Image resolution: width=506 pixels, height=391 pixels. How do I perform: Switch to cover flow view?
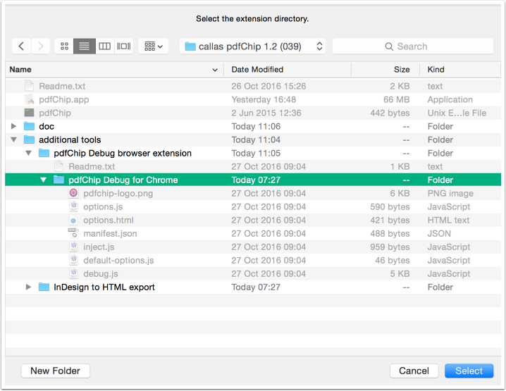click(123, 46)
